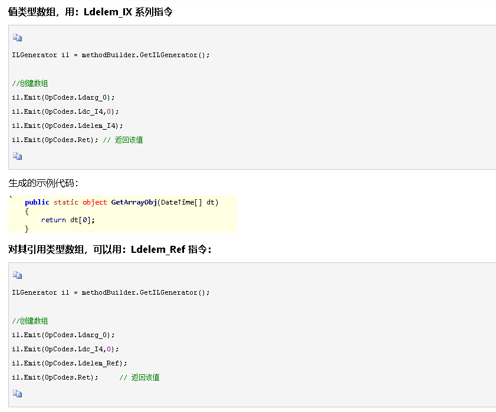This screenshot has width=496, height=412.
Task: Click second block's 'il.Emit(OpCodes.Ldc_I4,0);' line
Action: 65,349
